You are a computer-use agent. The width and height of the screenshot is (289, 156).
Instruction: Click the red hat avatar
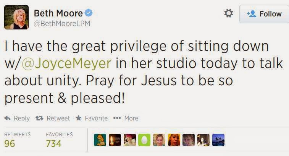129,140
